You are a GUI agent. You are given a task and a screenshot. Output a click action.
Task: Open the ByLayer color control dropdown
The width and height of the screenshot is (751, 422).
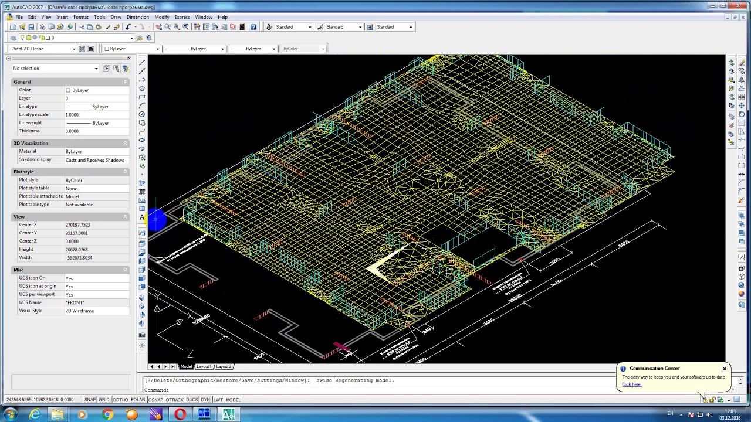pyautogui.click(x=131, y=49)
